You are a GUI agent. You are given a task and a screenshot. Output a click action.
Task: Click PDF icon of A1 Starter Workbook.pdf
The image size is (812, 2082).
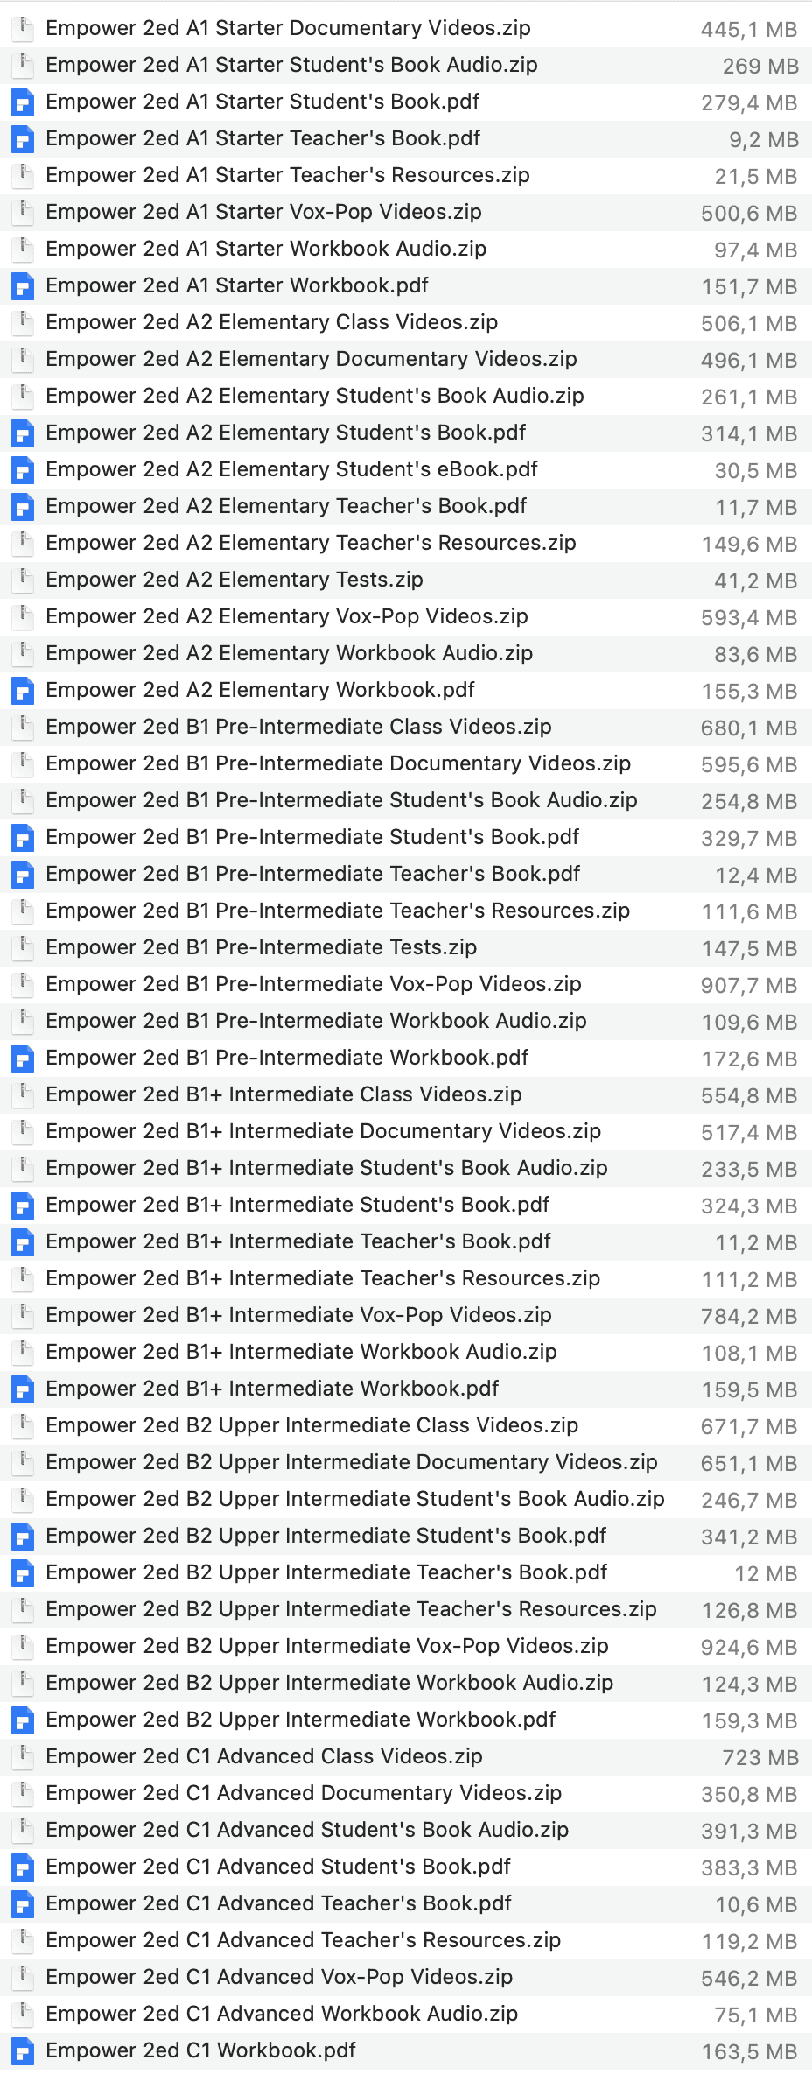pos(23,286)
